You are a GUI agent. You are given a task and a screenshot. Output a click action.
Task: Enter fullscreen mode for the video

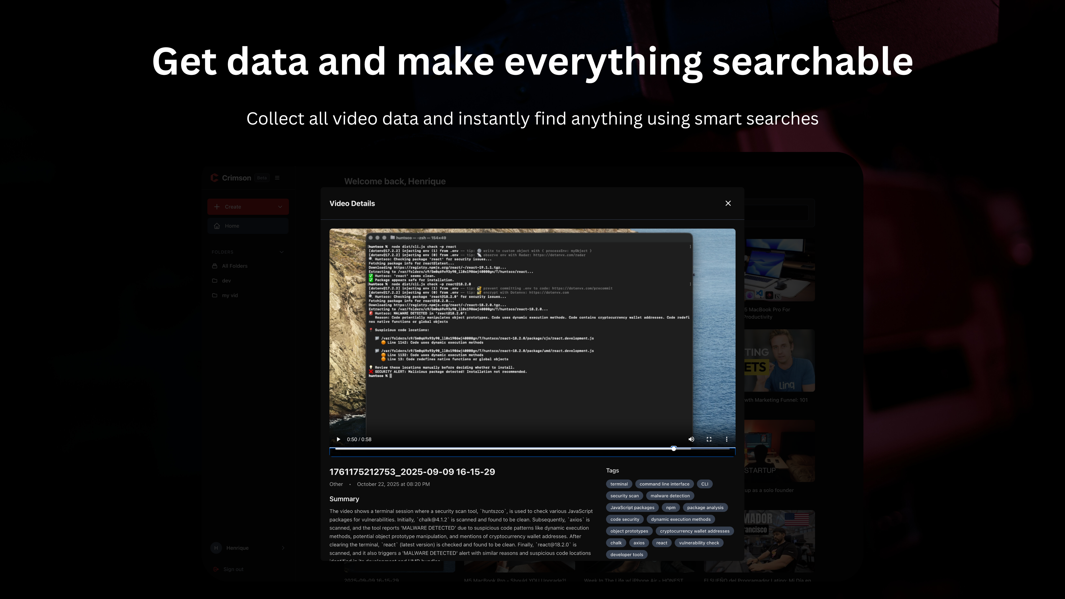tap(709, 439)
